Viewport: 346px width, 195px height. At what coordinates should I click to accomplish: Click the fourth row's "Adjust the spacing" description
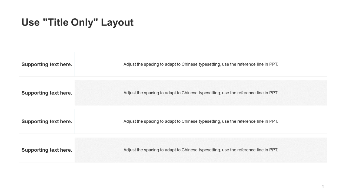(x=201, y=150)
